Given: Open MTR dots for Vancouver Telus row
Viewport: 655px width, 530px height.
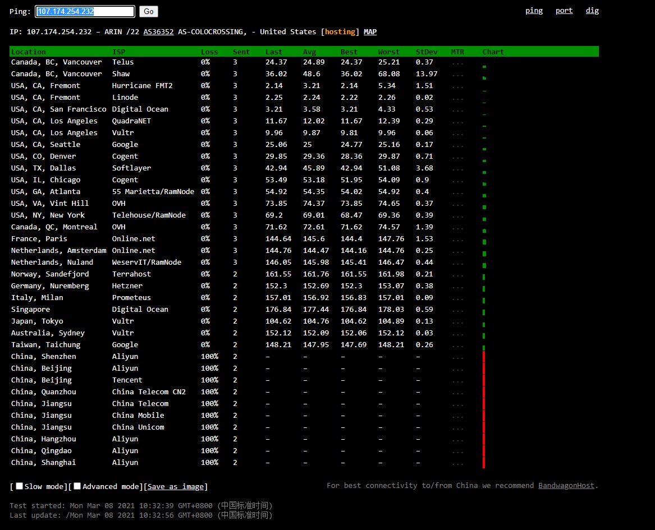Looking at the screenshot, I should (x=457, y=63).
